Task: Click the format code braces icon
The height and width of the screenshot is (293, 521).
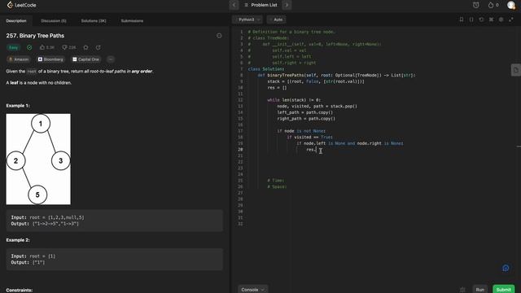Action: [x=471, y=20]
